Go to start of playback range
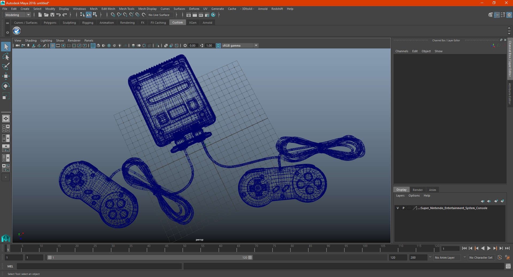This screenshot has height=277, width=513. tap(464, 248)
